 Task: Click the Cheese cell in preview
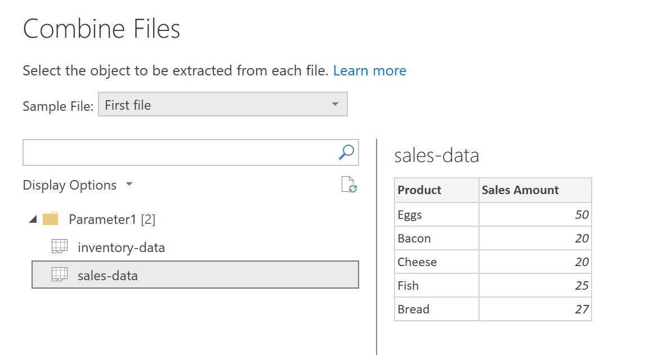(417, 262)
